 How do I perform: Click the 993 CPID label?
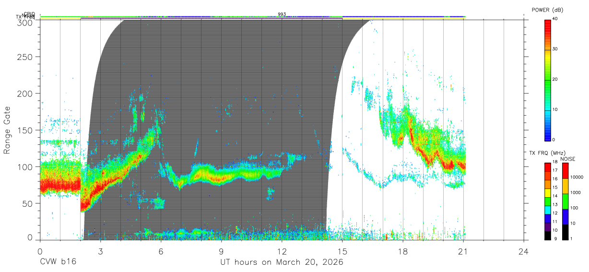coord(282,14)
